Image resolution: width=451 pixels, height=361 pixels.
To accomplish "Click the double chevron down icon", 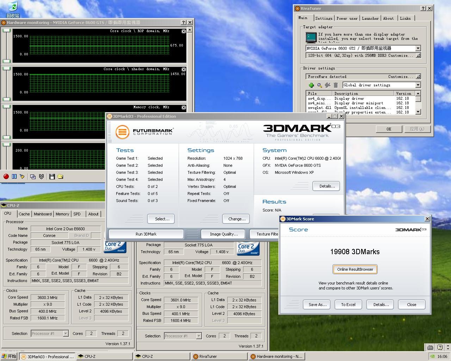I will 41,177.
